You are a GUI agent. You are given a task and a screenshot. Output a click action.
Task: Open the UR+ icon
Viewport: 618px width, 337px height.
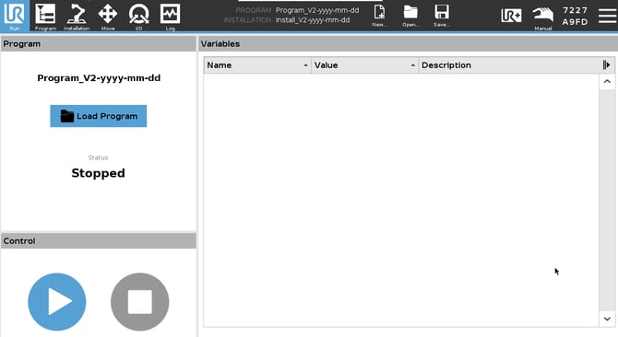(x=511, y=16)
